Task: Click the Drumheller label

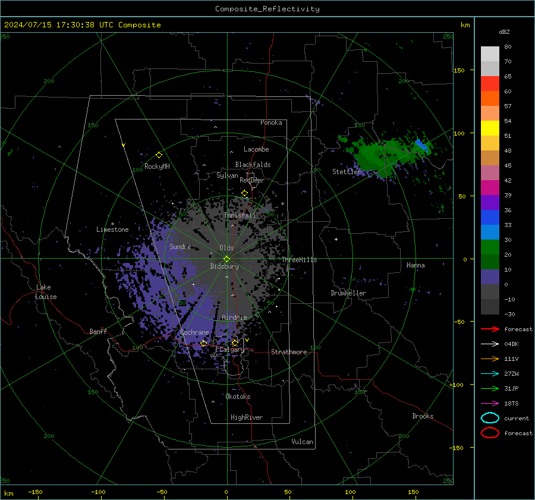Action: 348,293
